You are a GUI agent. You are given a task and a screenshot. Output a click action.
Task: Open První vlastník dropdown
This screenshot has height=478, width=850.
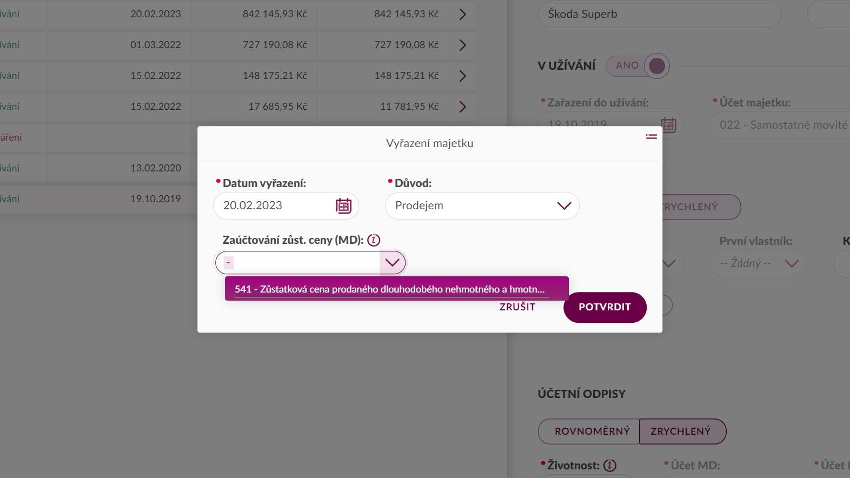pyautogui.click(x=758, y=263)
